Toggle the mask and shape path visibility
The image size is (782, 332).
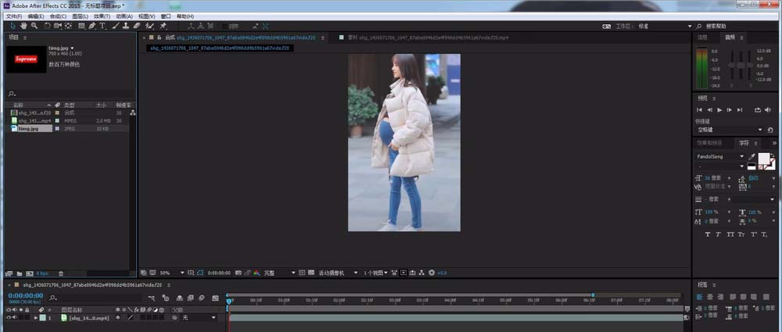pos(200,273)
